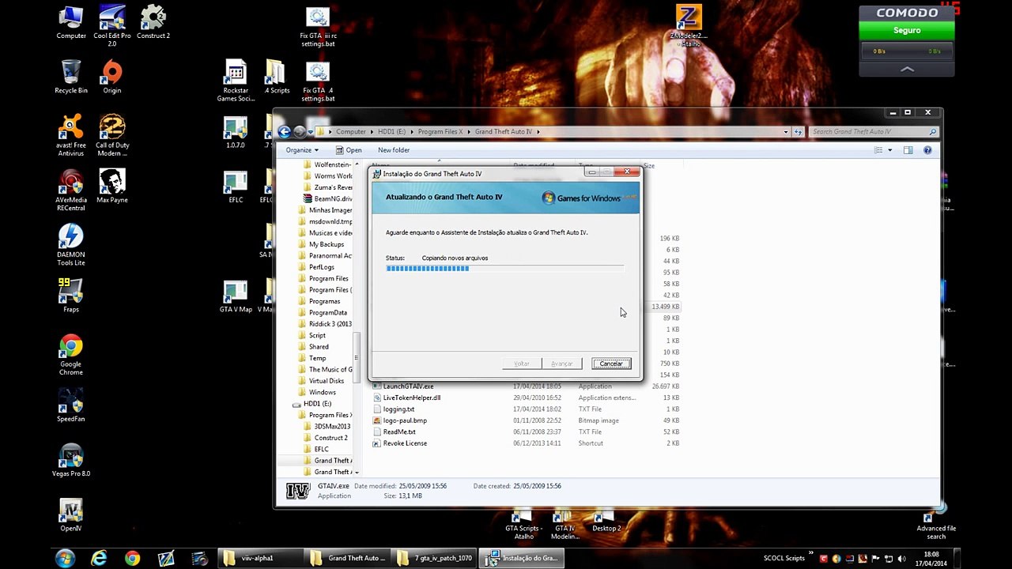This screenshot has height=569, width=1012.
Task: Click the Explorer refresh button
Action: coord(798,132)
